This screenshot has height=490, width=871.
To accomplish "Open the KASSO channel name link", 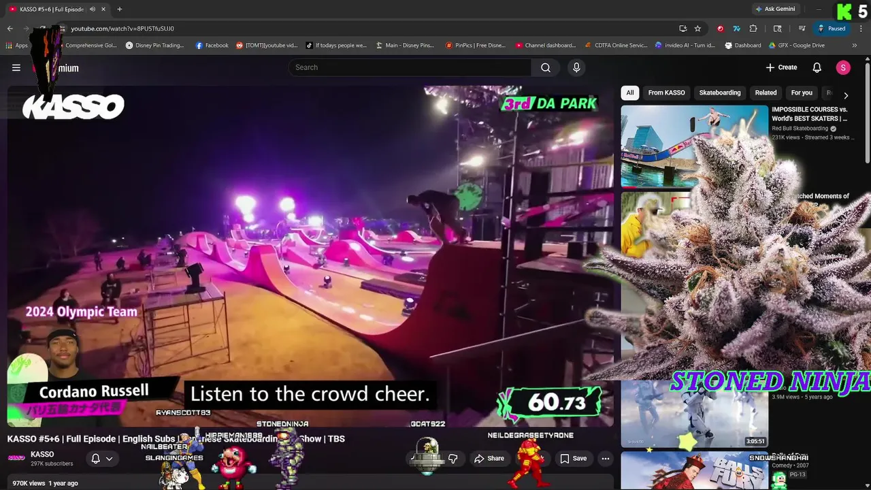I will 42,454.
